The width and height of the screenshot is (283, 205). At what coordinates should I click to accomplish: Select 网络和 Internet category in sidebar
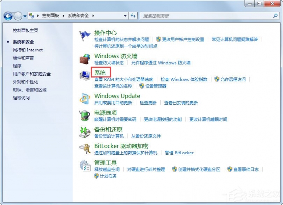28,50
